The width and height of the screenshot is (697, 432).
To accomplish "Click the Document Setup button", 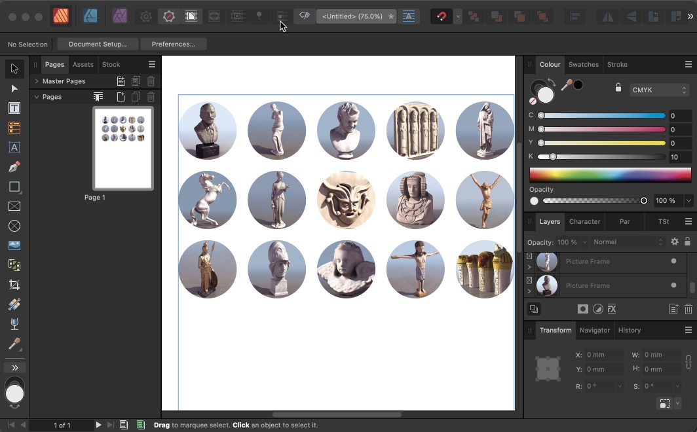I will pyautogui.click(x=98, y=44).
